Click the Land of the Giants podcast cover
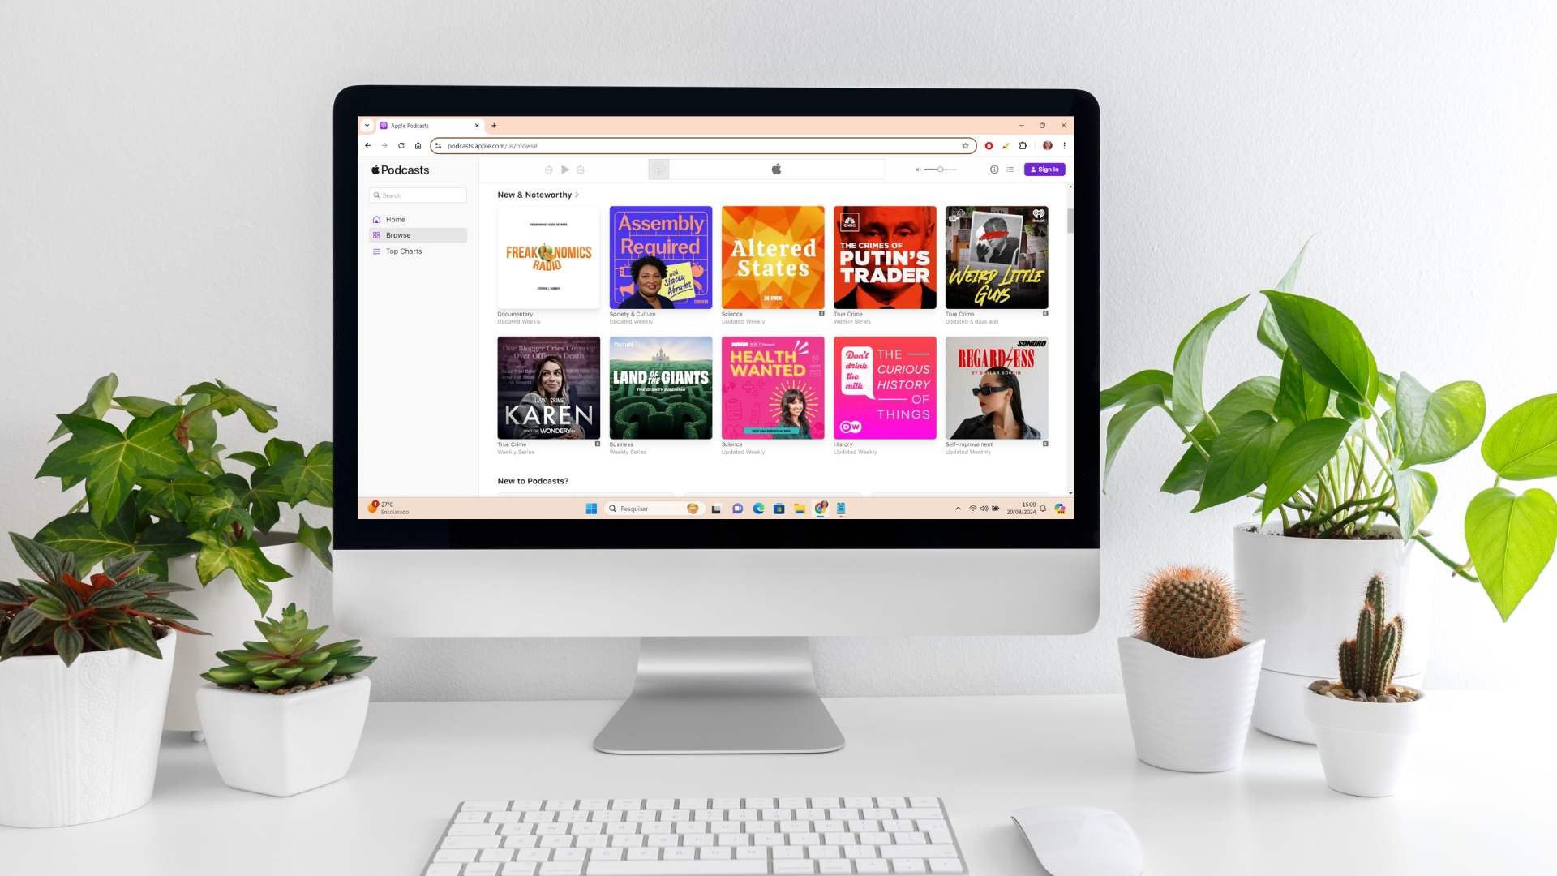Screen dimensions: 1557x876 661,389
